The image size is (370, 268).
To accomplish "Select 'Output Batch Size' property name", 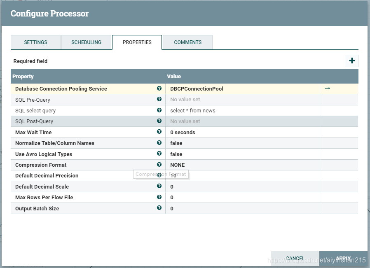I will click(x=37, y=209).
